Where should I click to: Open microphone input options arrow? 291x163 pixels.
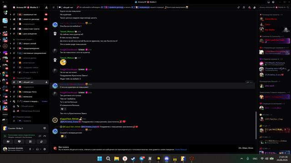(33, 149)
